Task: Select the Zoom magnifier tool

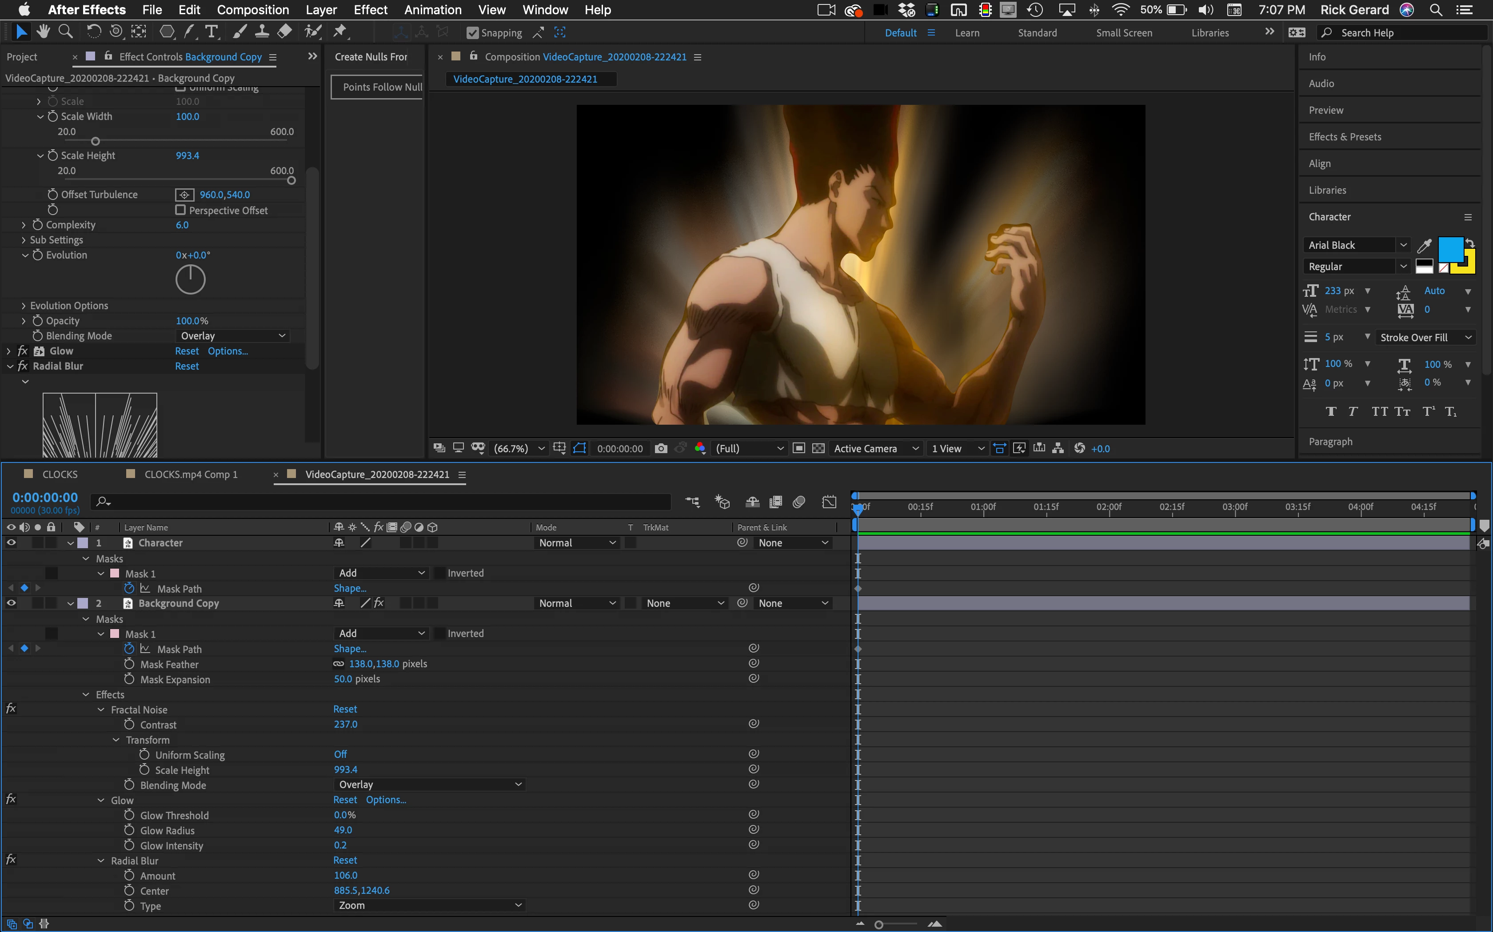Action: point(65,32)
